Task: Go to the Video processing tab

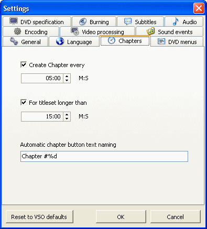Action: (97, 31)
